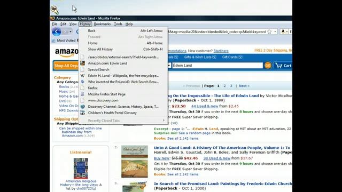This screenshot has height=192, width=342.
Task: Open the Bookmarks menu
Action: pos(102,24)
